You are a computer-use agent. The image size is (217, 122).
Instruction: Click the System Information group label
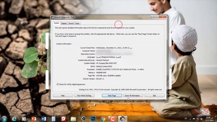click(64, 44)
